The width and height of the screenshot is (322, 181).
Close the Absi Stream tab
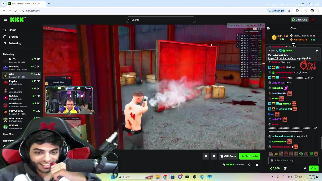(43, 4)
